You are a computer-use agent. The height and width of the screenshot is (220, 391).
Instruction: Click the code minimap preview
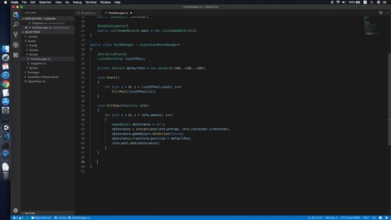[371, 25]
